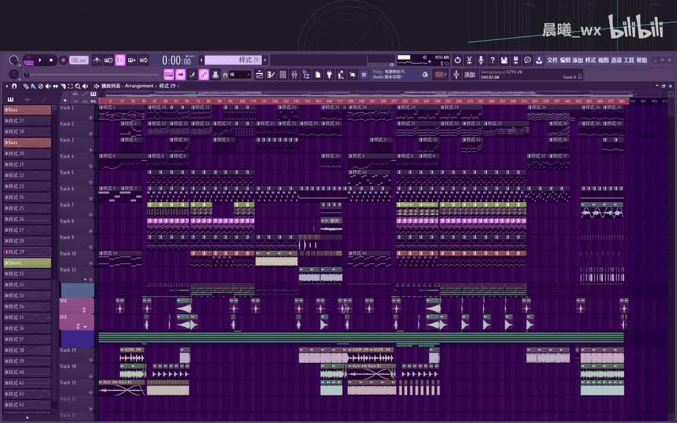Select the playlist slip tool
677x423 pixels.
tap(55, 86)
